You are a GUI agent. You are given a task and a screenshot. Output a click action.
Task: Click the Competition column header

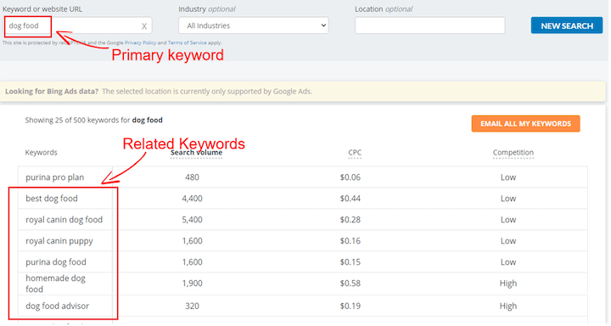coord(513,153)
